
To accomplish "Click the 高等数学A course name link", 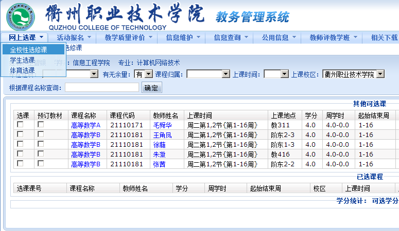I will 85,125.
